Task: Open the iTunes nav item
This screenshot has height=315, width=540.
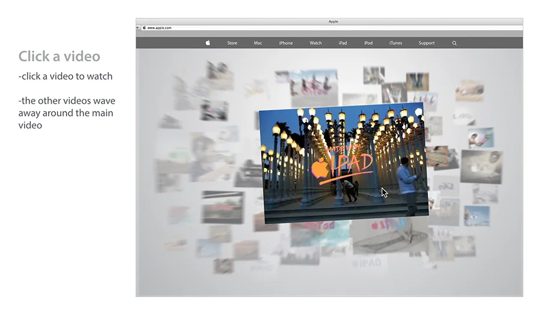Action: click(x=396, y=43)
